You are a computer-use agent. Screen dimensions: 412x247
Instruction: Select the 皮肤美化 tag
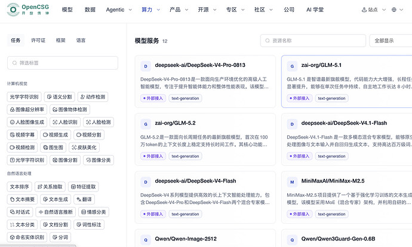[x=84, y=147]
